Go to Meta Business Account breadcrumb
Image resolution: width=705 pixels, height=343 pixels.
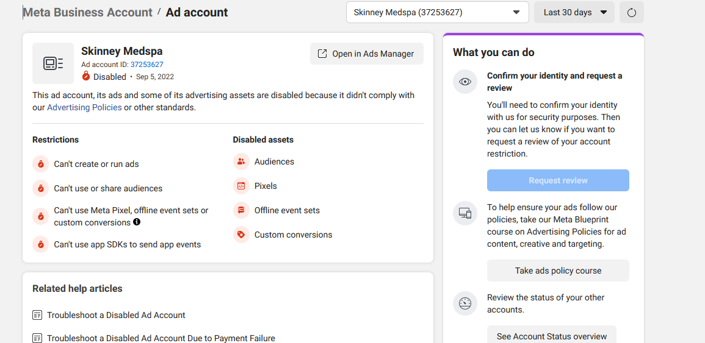(88, 12)
